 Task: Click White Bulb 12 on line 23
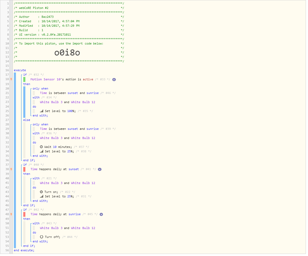tap(84, 103)
